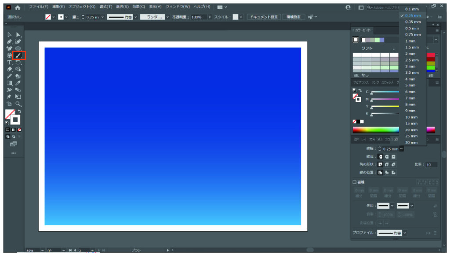Align stroke to center in 線の位置
Screen dimensions: 450x256
point(380,173)
